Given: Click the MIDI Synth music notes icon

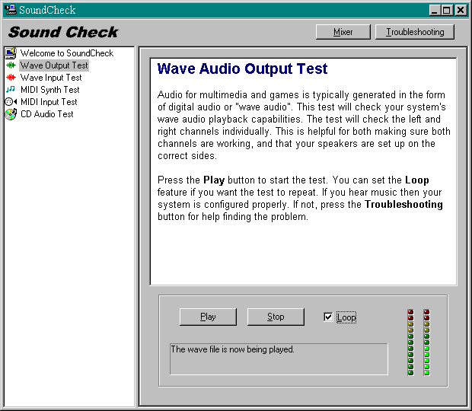Looking at the screenshot, I should (11, 89).
